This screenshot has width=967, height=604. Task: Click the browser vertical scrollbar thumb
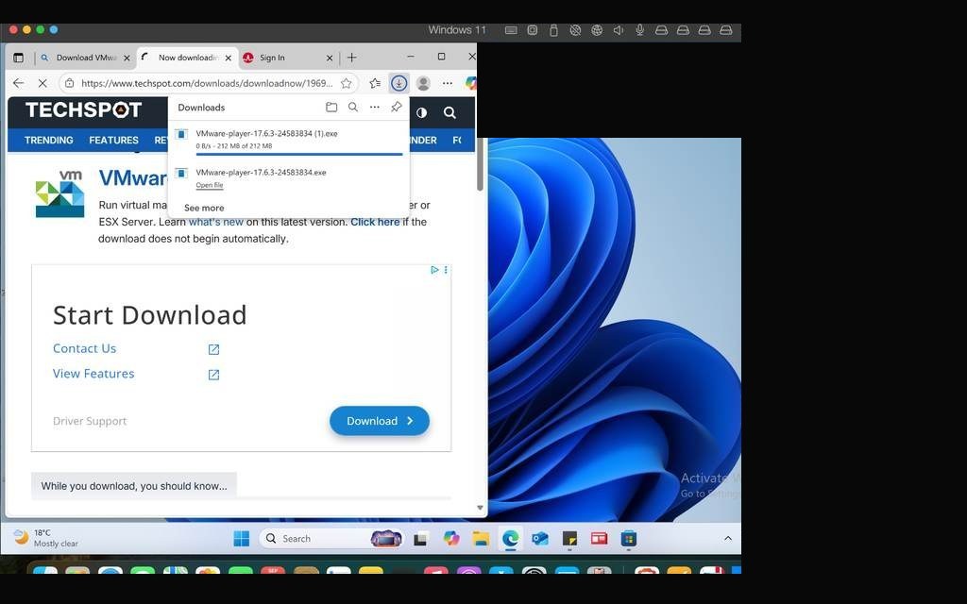480,165
